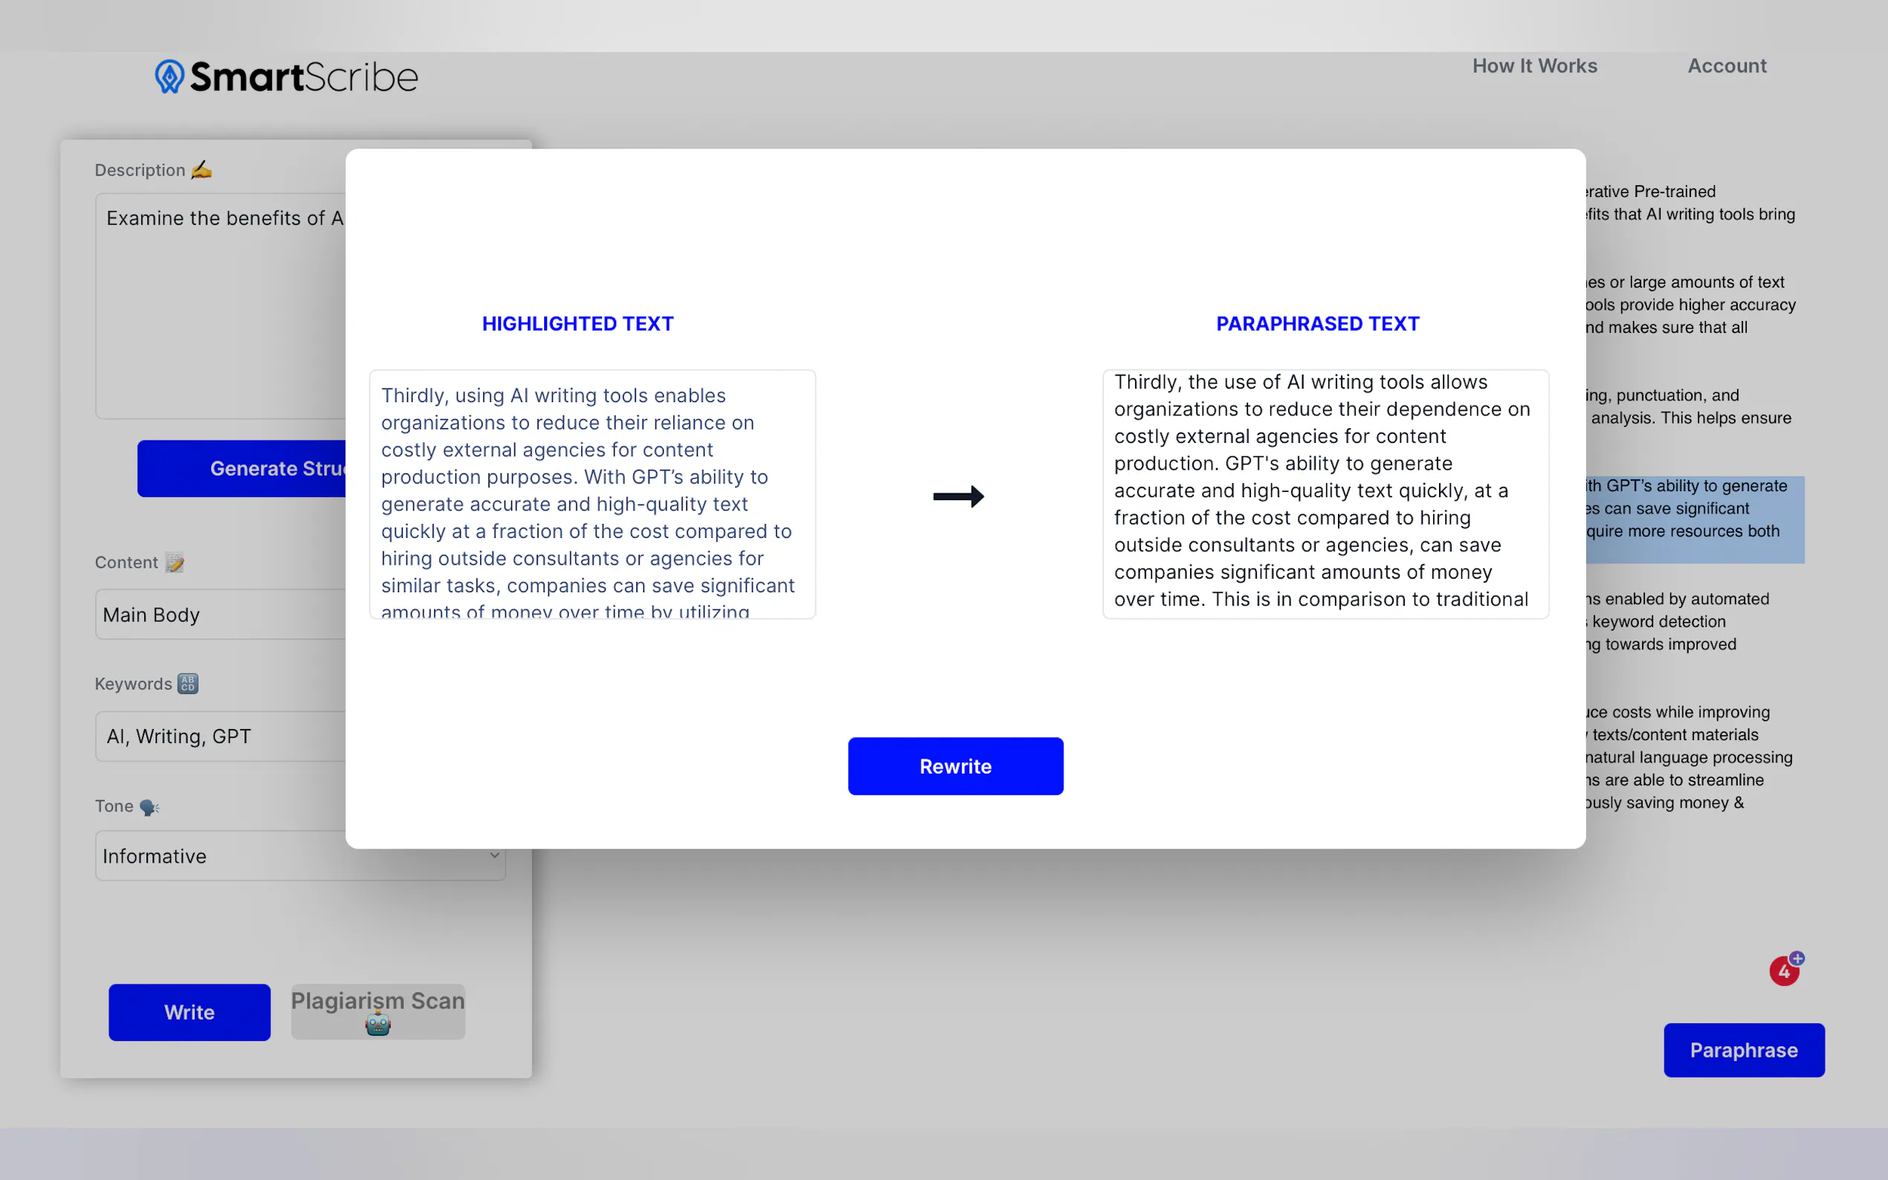Click the Paraphrase button
Viewport: 1888px width, 1180px height.
tap(1743, 1050)
